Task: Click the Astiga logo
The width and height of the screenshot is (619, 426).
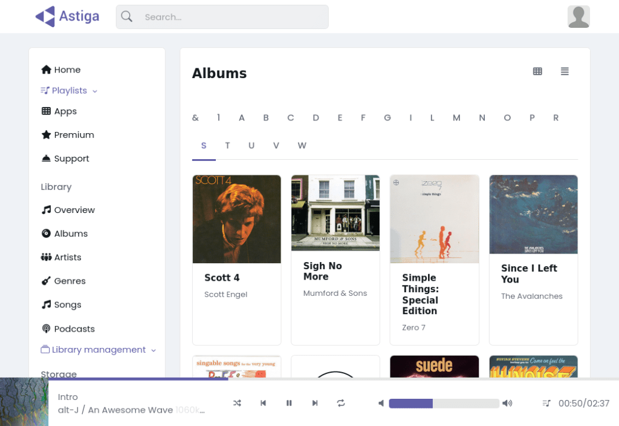Action: tap(67, 16)
